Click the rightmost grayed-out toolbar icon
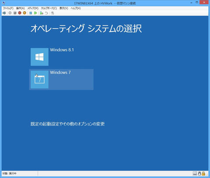The image size is (210, 178). click(x=52, y=13)
